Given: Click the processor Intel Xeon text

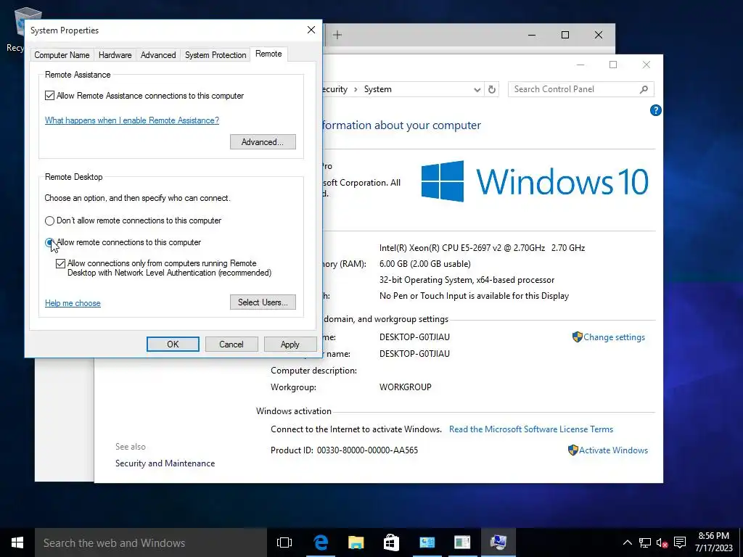Looking at the screenshot, I should tap(482, 248).
